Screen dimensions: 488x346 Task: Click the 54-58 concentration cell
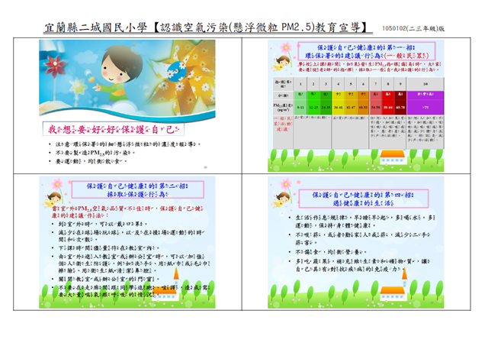tap(376, 107)
